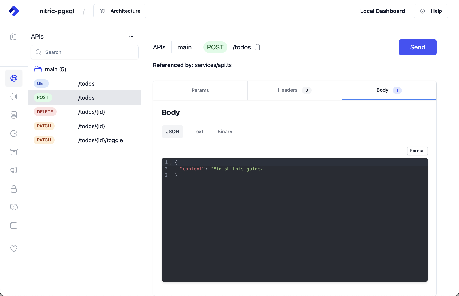The width and height of the screenshot is (459, 296).
Task: Click the main folder icon
Action: [38, 69]
